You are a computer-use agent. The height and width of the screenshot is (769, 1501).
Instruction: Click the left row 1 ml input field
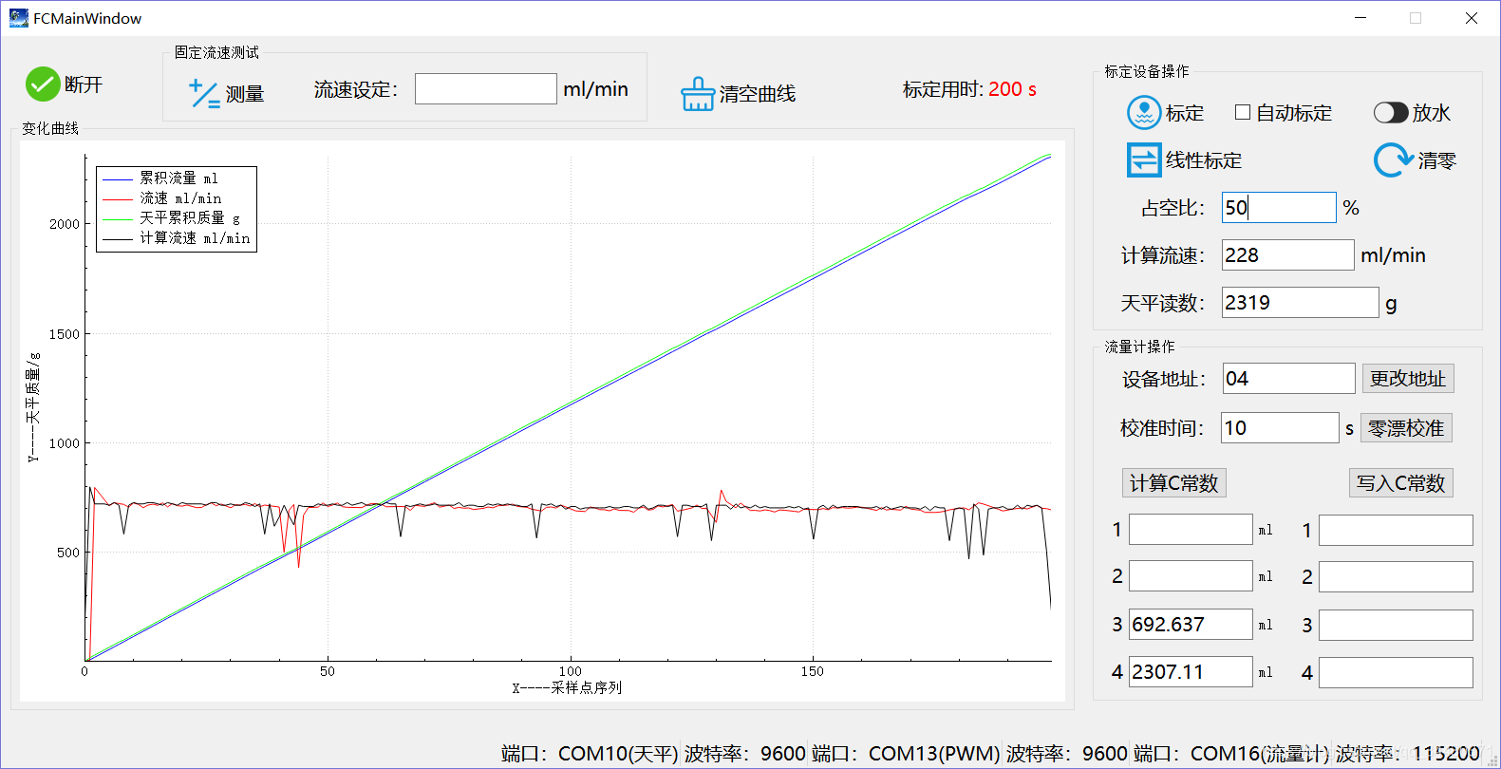pyautogui.click(x=1191, y=530)
